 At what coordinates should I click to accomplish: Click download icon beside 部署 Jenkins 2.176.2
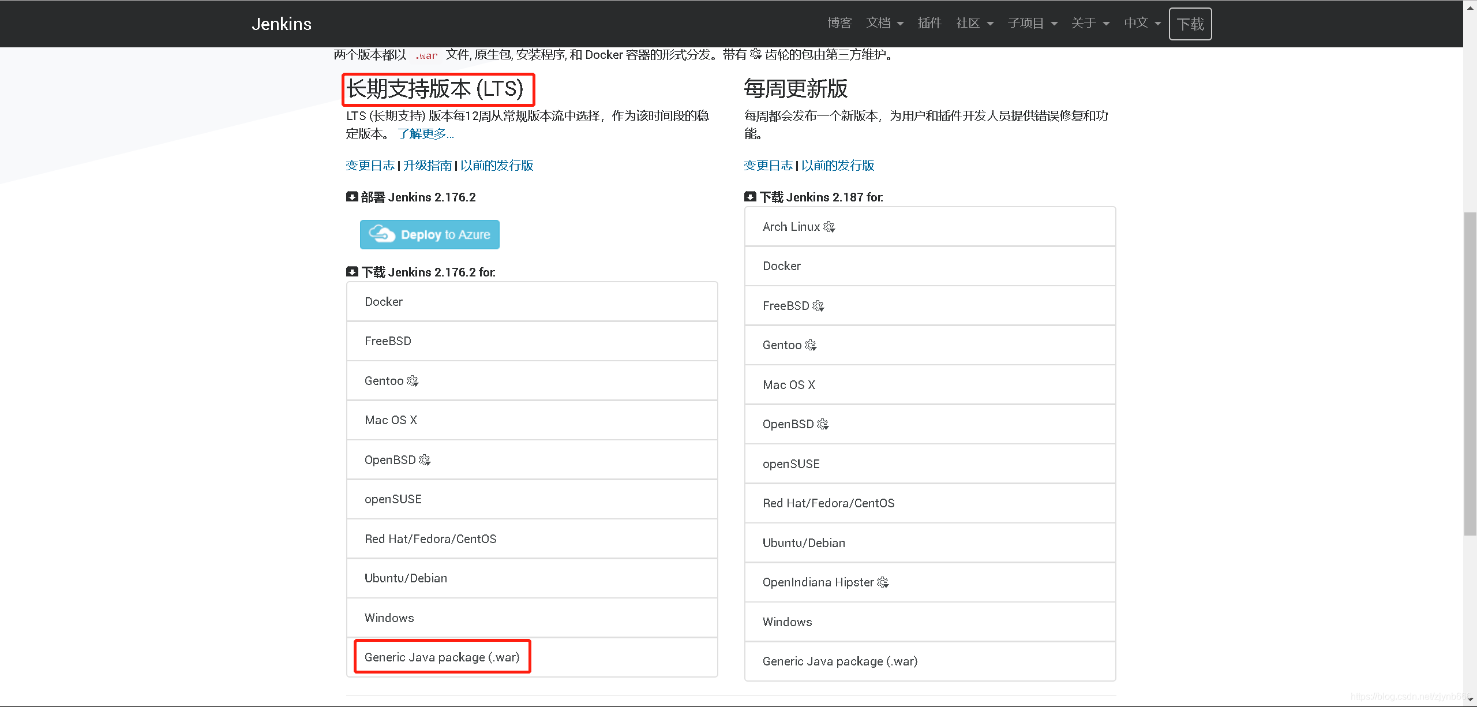(x=352, y=197)
